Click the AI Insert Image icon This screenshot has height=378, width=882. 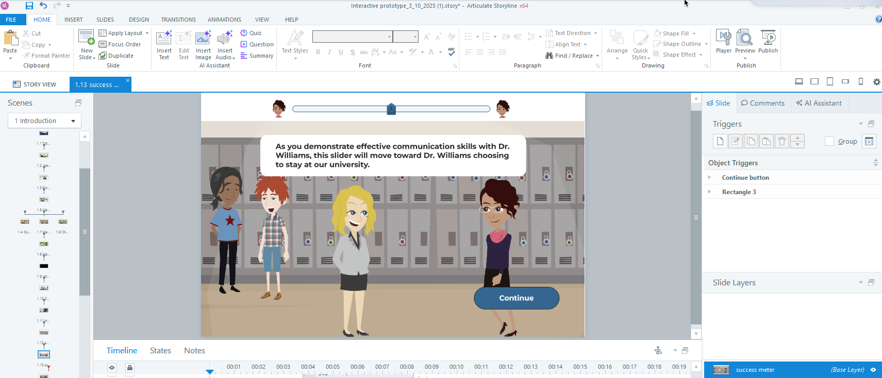pyautogui.click(x=203, y=38)
